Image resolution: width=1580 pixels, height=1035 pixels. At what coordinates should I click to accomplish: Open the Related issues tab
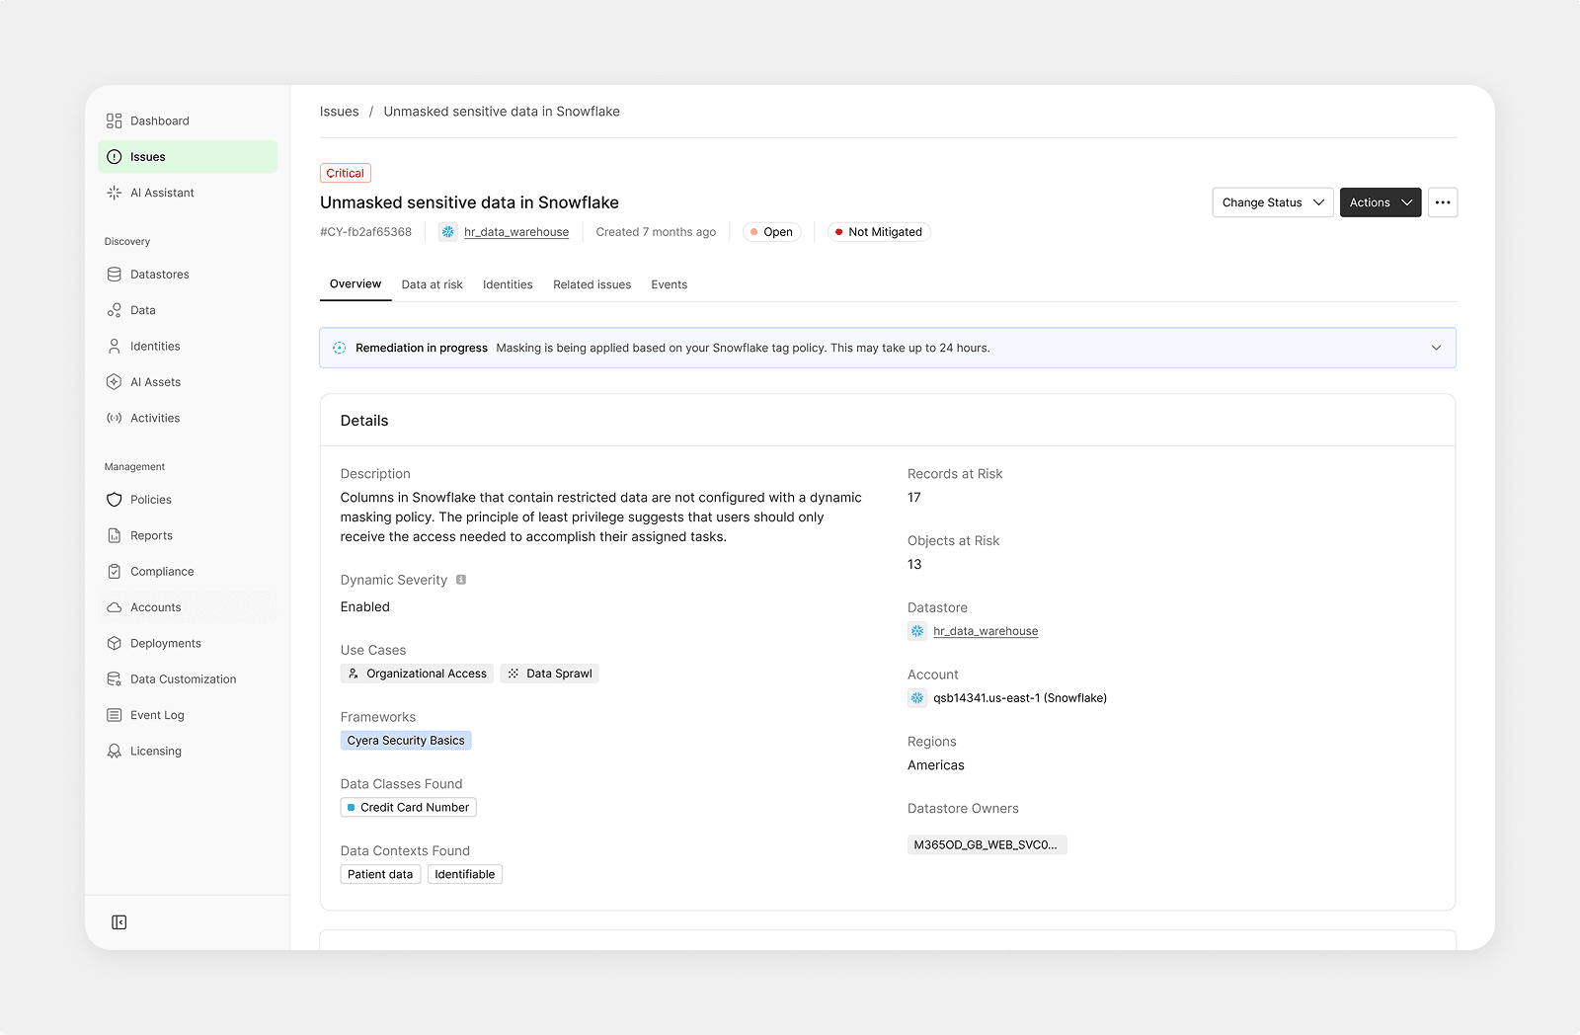[x=592, y=284]
